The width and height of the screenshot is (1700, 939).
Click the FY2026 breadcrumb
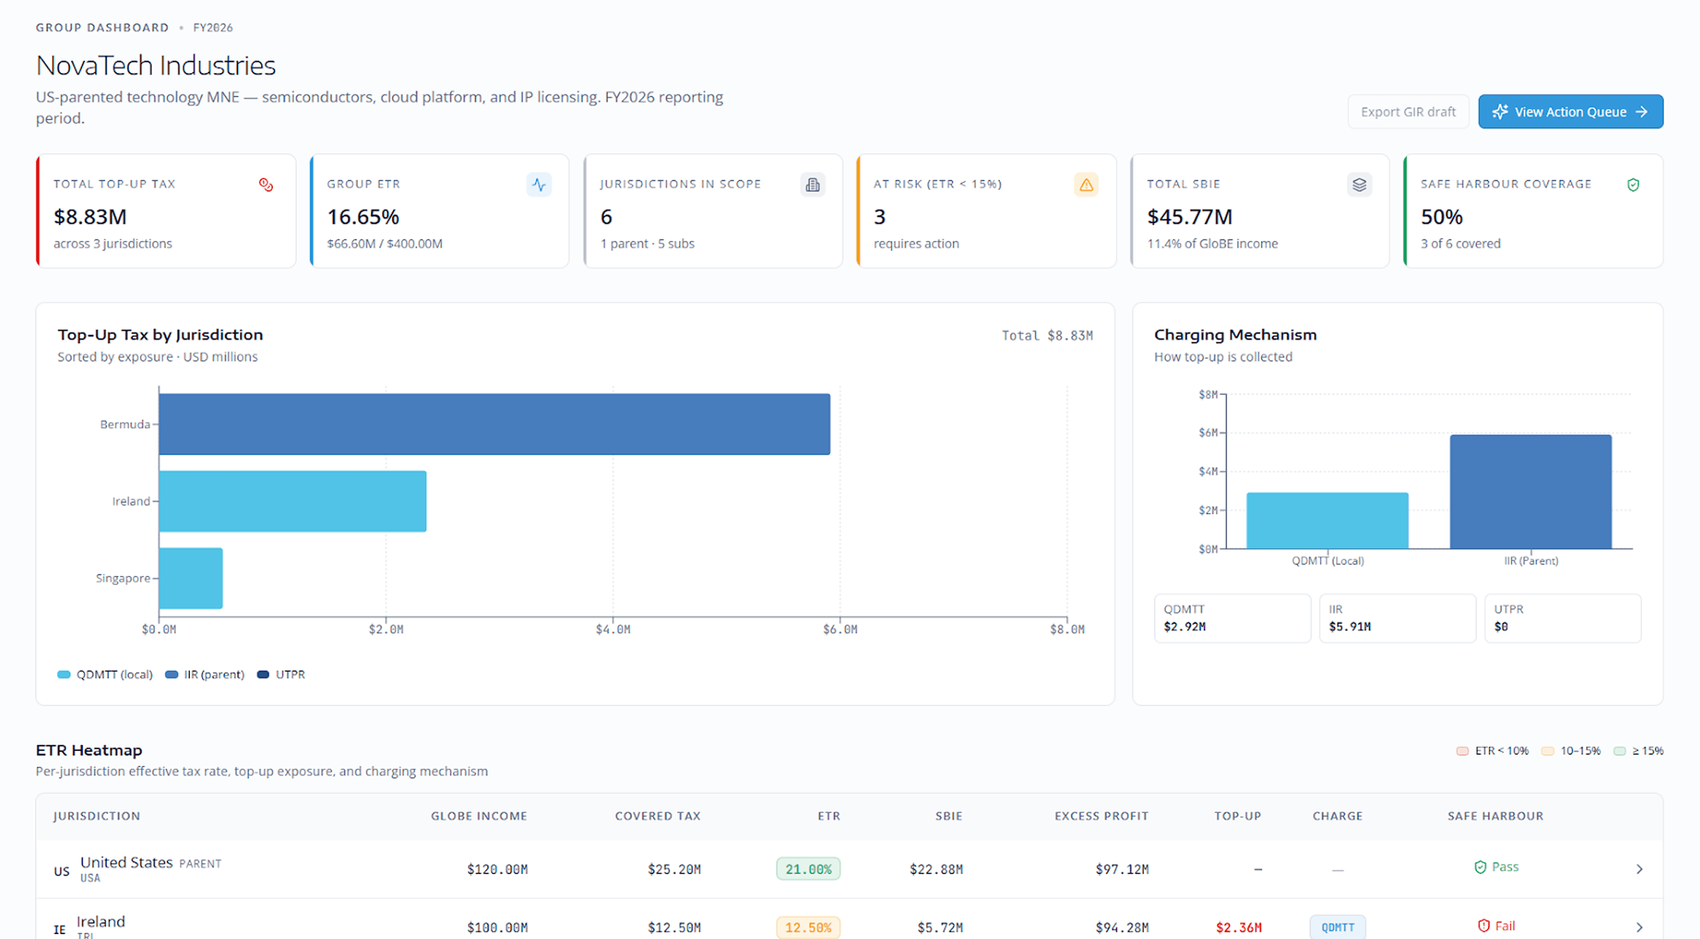coord(213,27)
